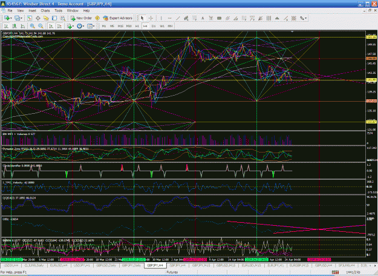
Task: Open the Periods clock icon
Action: pos(79,26)
